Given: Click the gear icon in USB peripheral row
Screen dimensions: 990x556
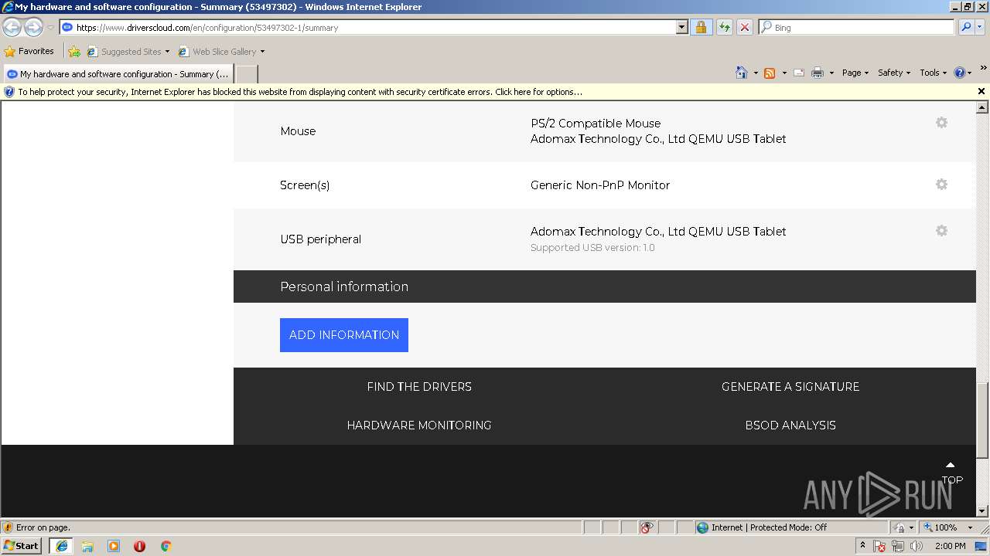Looking at the screenshot, I should pyautogui.click(x=941, y=231).
